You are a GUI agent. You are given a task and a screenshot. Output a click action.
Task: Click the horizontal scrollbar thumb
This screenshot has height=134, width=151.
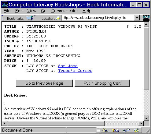point(56,123)
